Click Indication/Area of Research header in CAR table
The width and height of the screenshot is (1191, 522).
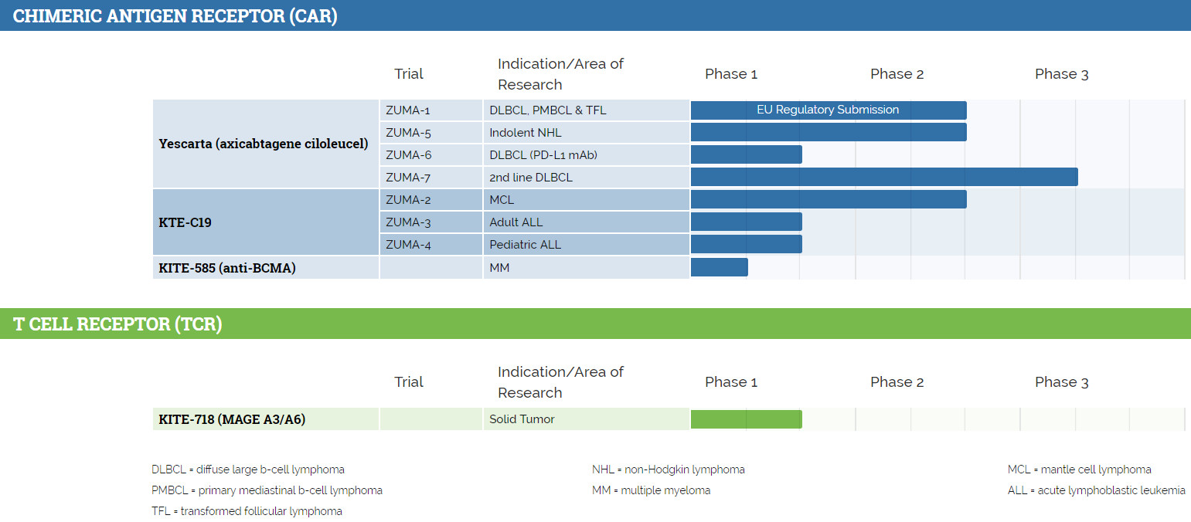point(560,74)
